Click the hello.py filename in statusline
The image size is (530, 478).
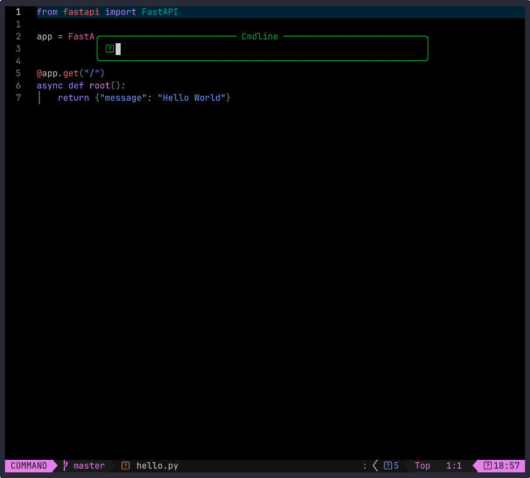coord(157,466)
